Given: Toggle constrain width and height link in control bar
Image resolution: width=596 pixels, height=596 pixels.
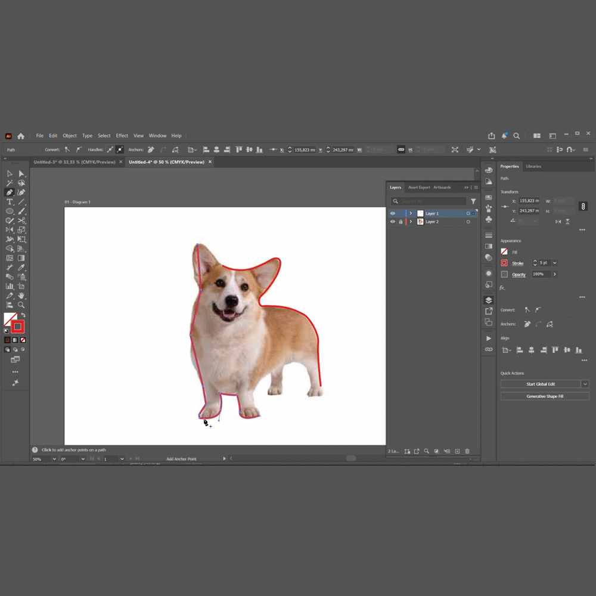Looking at the screenshot, I should pyautogui.click(x=401, y=150).
